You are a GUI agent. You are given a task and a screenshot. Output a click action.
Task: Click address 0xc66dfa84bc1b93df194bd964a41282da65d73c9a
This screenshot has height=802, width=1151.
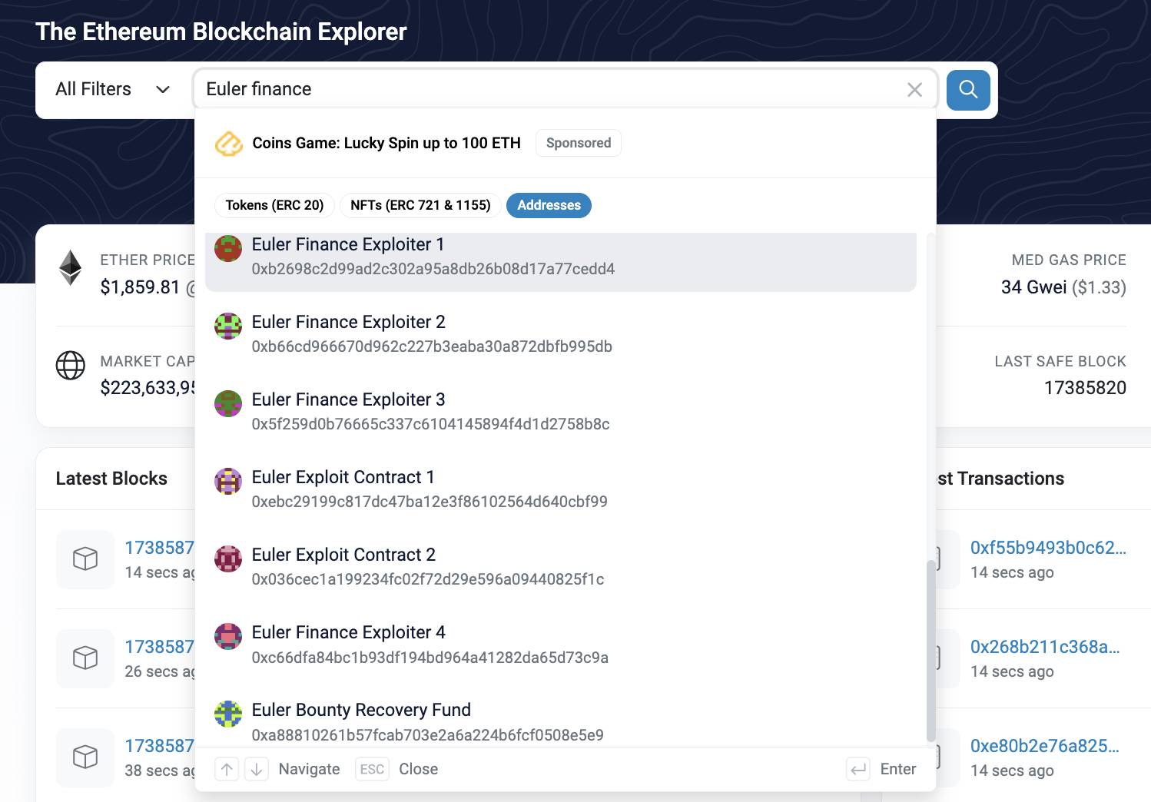(430, 658)
